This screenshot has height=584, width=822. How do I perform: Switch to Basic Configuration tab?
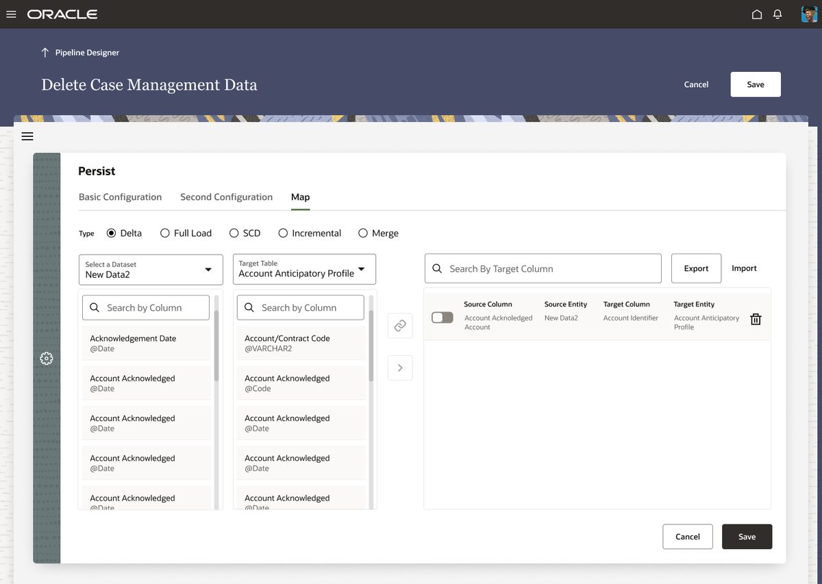point(121,197)
